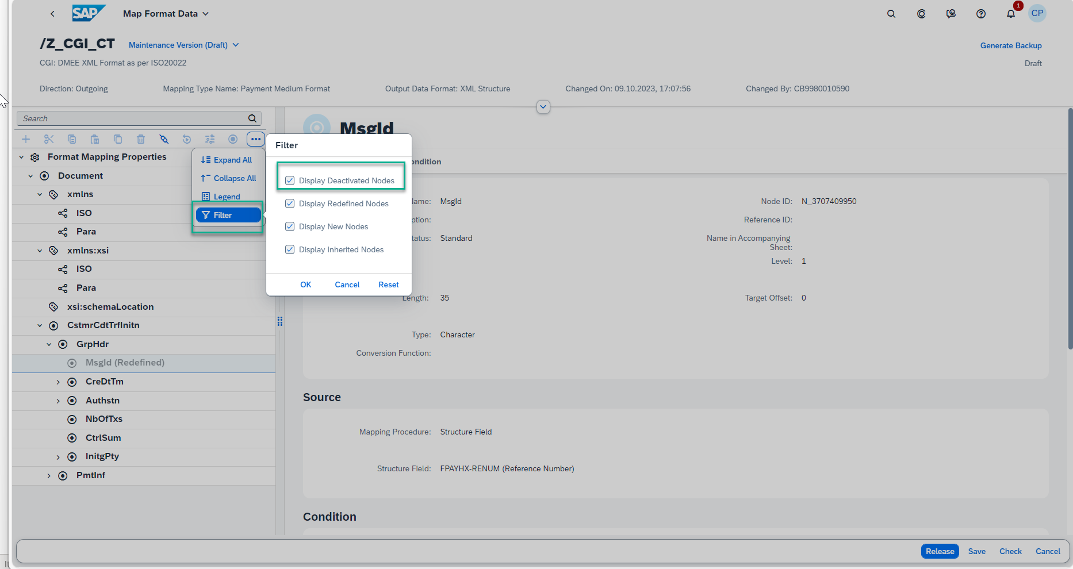Click the copy icon next to scissors
Image resolution: width=1073 pixels, height=569 pixels.
pyautogui.click(x=72, y=139)
